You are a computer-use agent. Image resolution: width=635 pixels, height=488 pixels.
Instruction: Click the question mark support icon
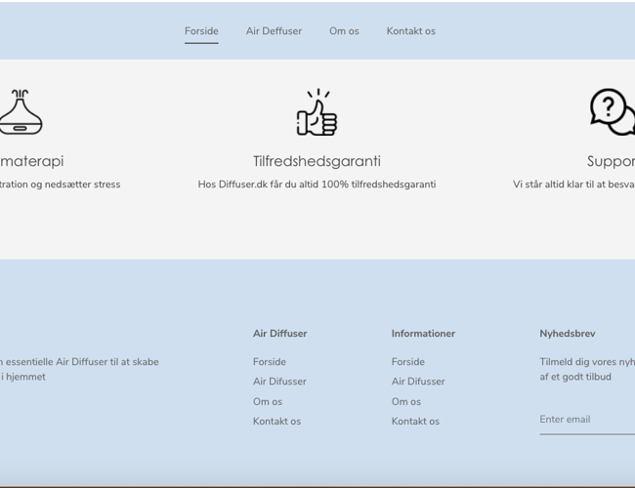613,112
